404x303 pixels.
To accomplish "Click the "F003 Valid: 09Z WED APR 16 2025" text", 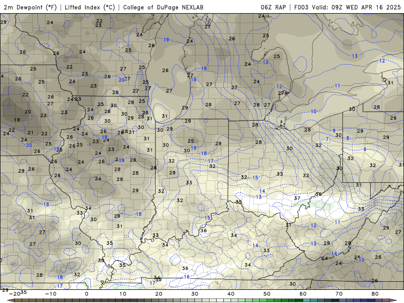I will pyautogui.click(x=347, y=7).
